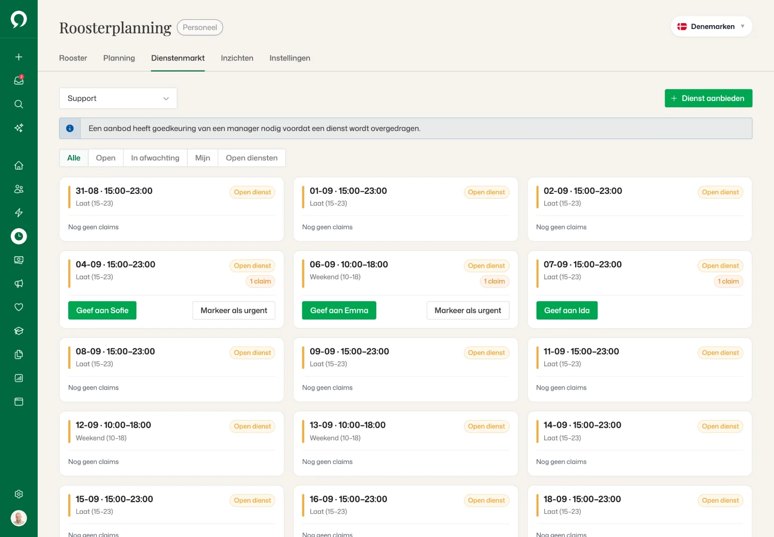Click the user avatar photo
Screen dimensions: 774x537
(x=19, y=519)
